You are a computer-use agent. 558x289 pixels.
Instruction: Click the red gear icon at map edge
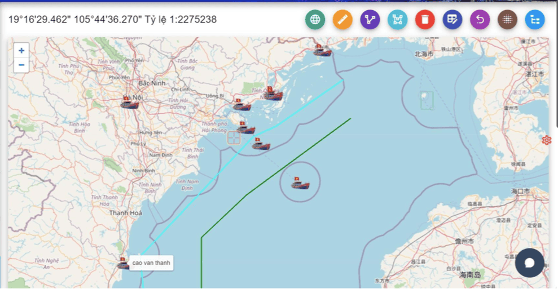547,140
